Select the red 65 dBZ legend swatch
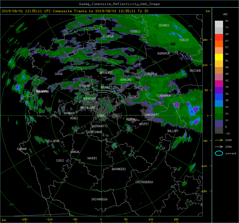The width and height of the screenshot is (239, 223). coord(219,37)
